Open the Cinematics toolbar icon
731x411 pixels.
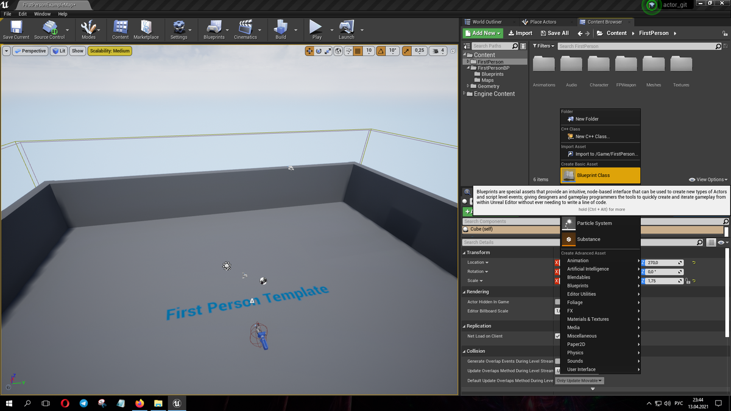point(245,30)
